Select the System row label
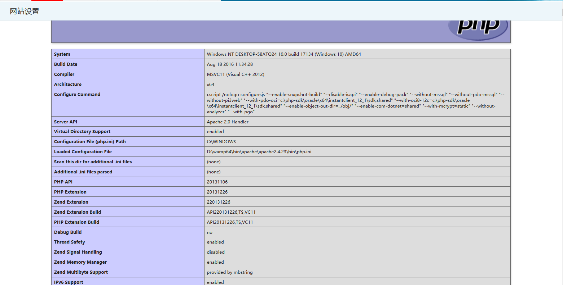The width and height of the screenshot is (563, 295). [62, 54]
